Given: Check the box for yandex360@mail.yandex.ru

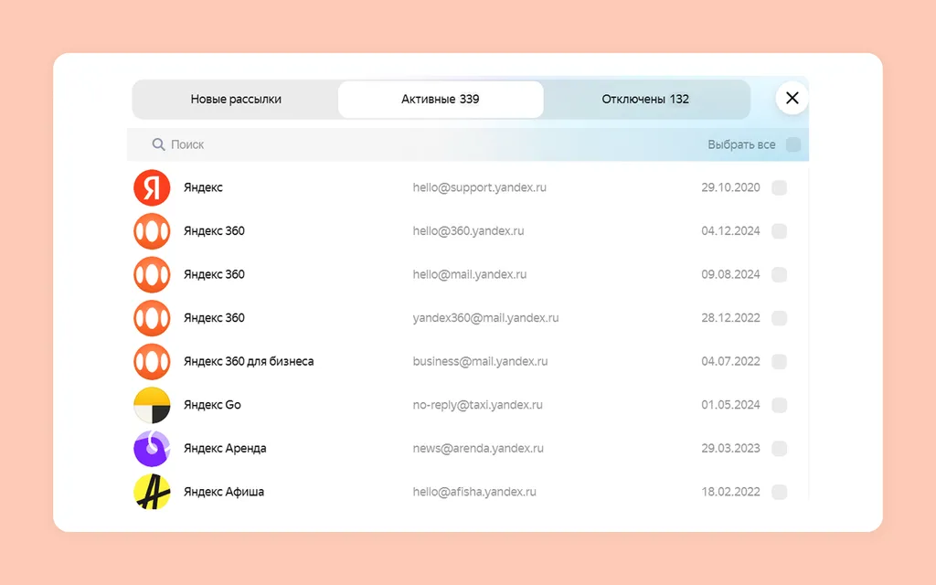Looking at the screenshot, I should pyautogui.click(x=779, y=318).
